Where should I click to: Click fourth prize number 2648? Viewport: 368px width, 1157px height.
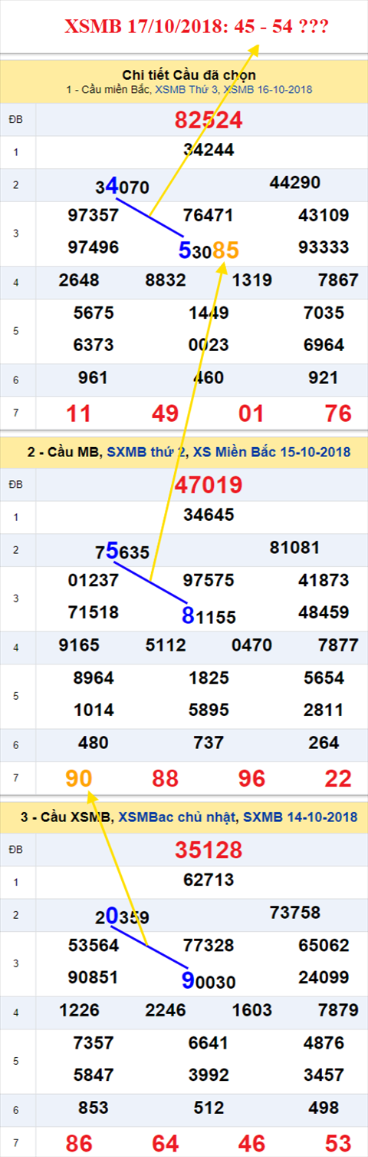point(79,280)
